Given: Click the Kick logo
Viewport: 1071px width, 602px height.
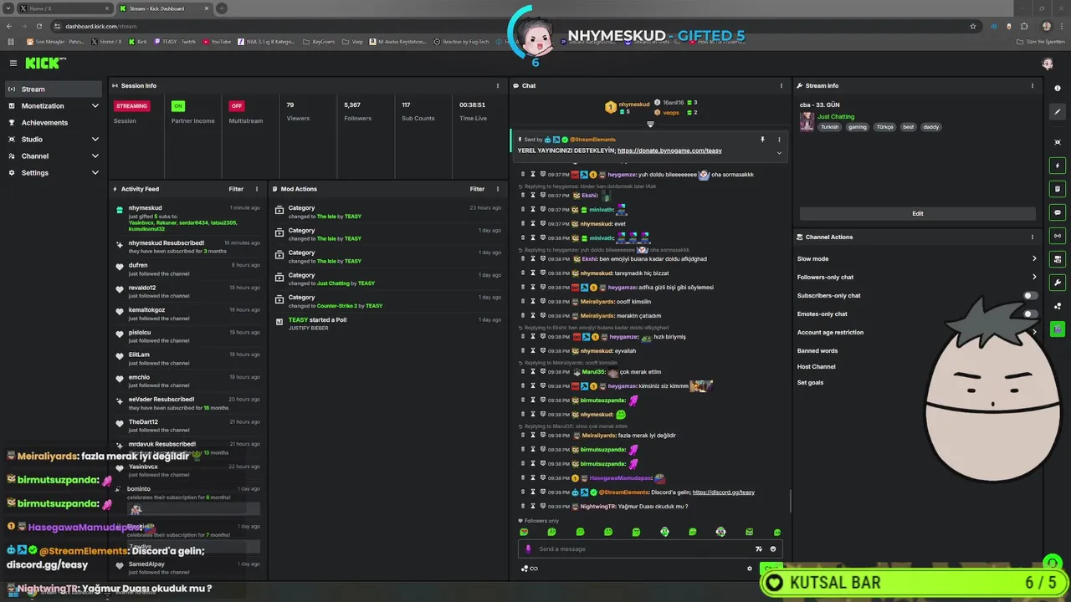Looking at the screenshot, I should tap(44, 63).
